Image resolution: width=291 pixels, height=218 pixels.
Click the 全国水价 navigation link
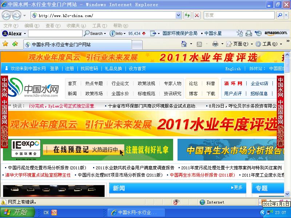point(120,94)
